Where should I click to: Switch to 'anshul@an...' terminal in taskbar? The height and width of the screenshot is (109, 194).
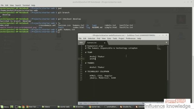click(x=110, y=107)
